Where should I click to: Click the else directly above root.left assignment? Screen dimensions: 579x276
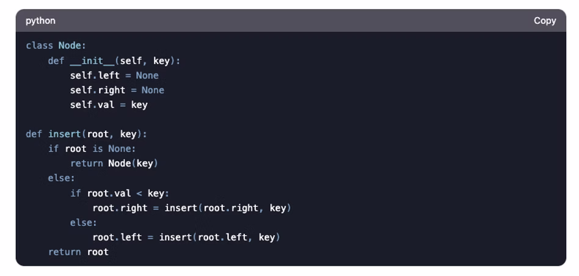[84, 222]
